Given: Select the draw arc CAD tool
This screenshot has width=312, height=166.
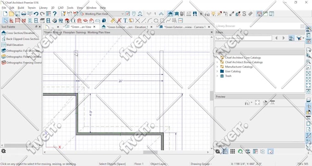Looking at the screenshot, I should [150, 21].
